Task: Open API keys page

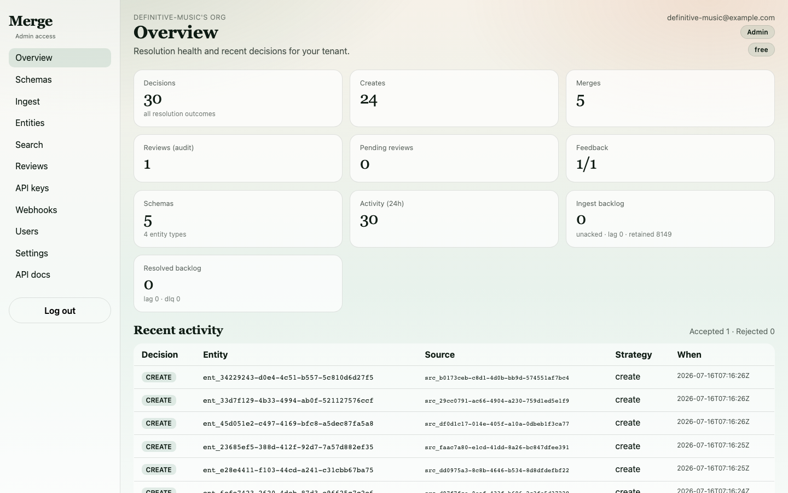Action: (60, 188)
